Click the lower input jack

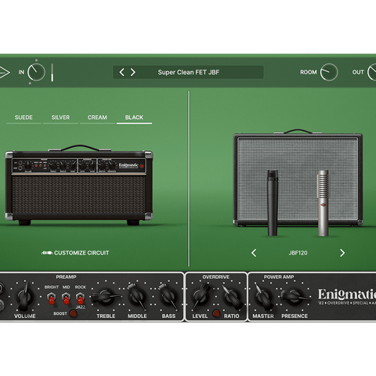click(2, 305)
